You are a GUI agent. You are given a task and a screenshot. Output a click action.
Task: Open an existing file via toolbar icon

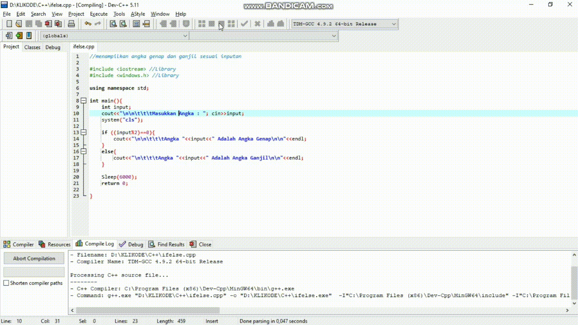[x=18, y=24]
